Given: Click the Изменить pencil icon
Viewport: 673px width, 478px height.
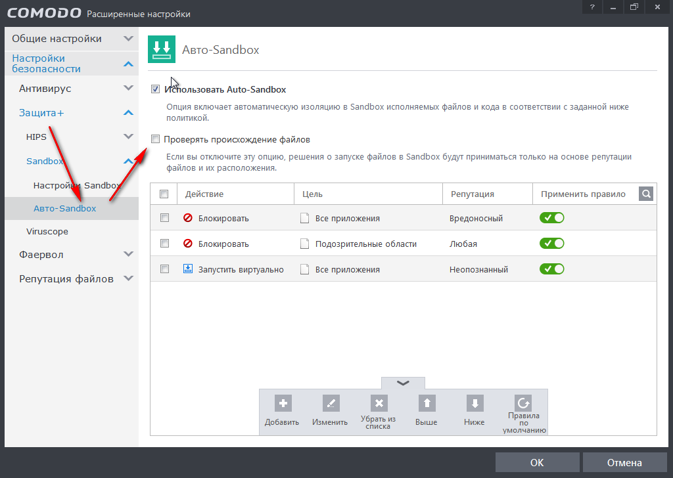Looking at the screenshot, I should 331,403.
